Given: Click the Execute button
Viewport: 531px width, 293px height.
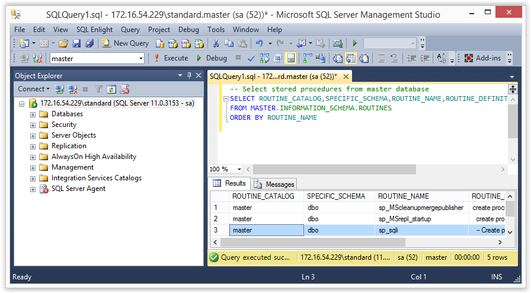Looking at the screenshot, I should click(171, 58).
